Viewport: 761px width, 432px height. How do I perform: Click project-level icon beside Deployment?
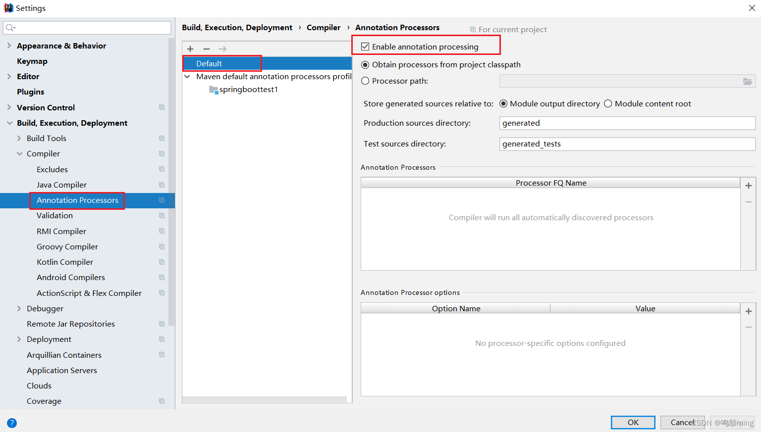coord(162,339)
